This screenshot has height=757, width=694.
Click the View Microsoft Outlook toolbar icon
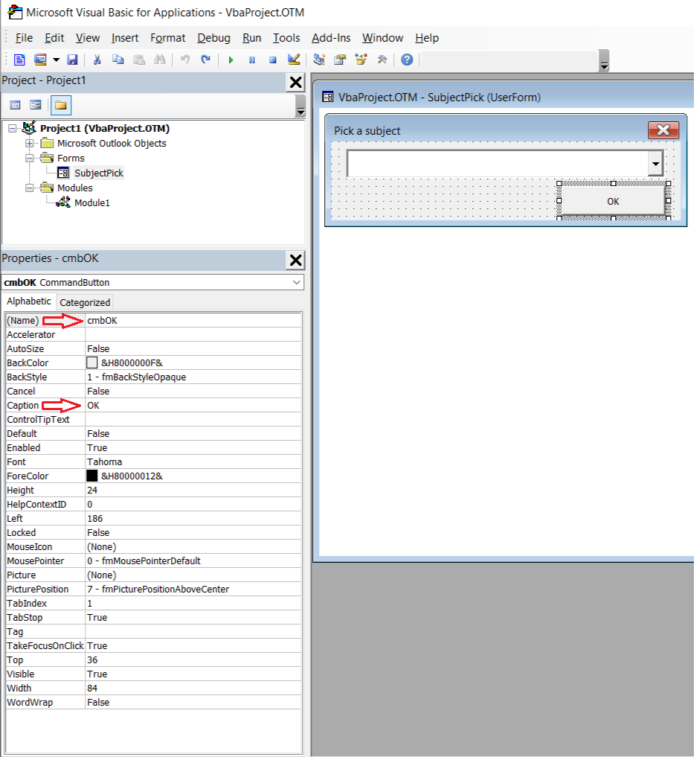(19, 60)
